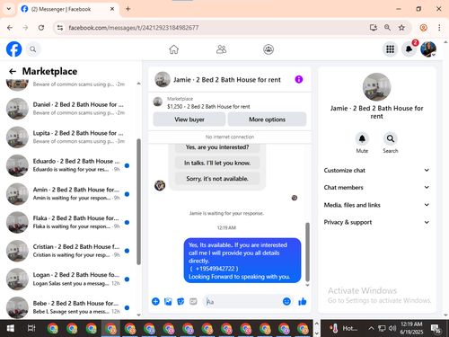
Task: Choose quick reply 'Yes, are you interested?'
Action: point(217,147)
